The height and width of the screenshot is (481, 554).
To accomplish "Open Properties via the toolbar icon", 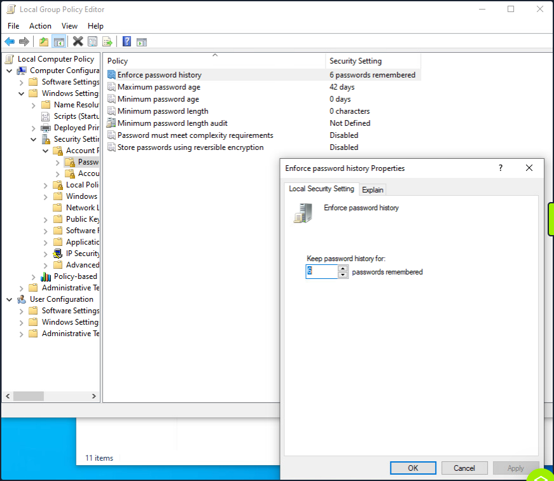I will [x=93, y=41].
